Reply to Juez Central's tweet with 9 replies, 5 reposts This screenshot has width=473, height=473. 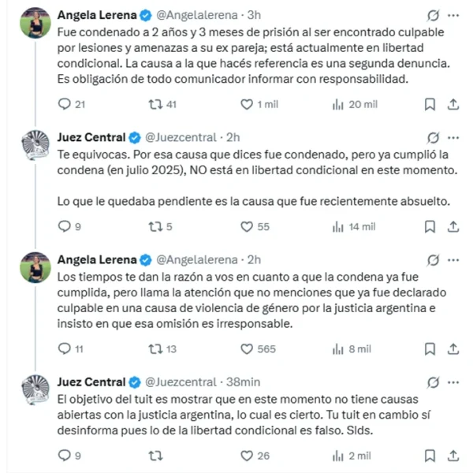(65, 226)
